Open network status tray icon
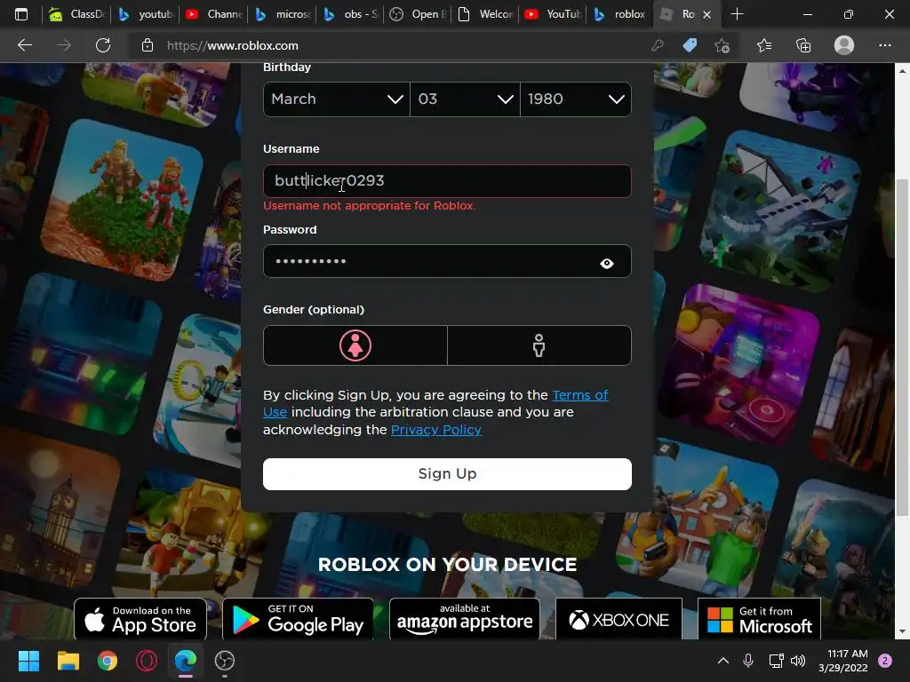Viewport: 910px width, 682px height. (776, 661)
